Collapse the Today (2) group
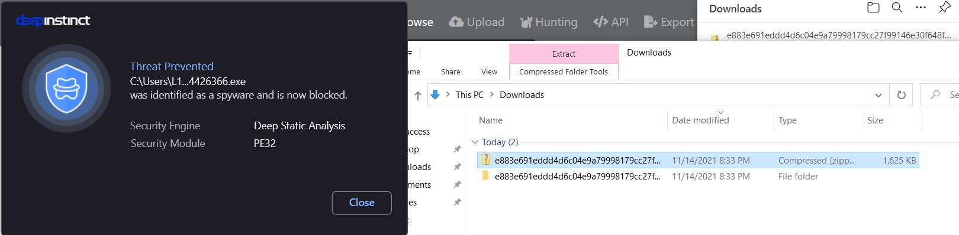Screen dimensions: 959x235 click(x=475, y=142)
